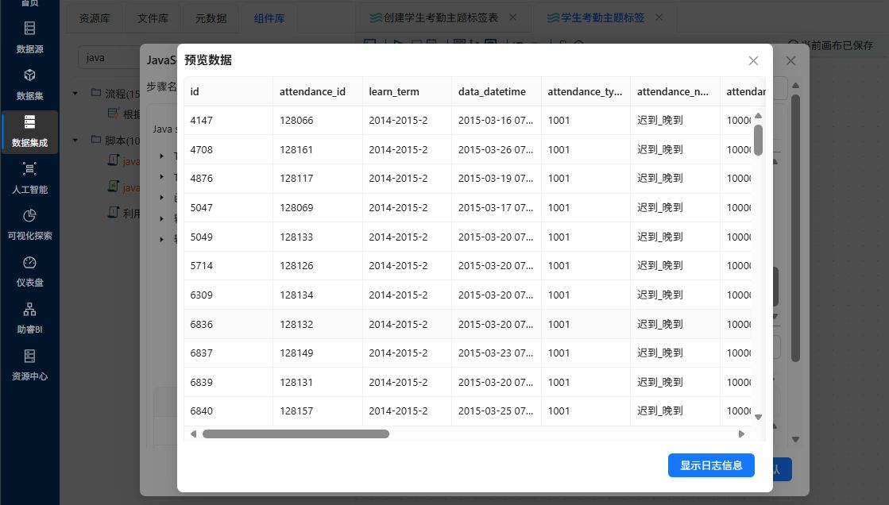Select the cell with id 4708
889x505 pixels.
point(229,149)
